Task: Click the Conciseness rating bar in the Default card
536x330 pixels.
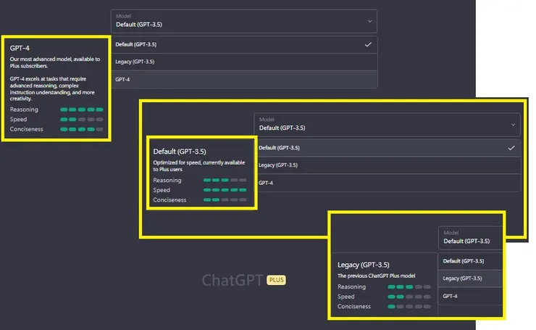Action: (225, 200)
